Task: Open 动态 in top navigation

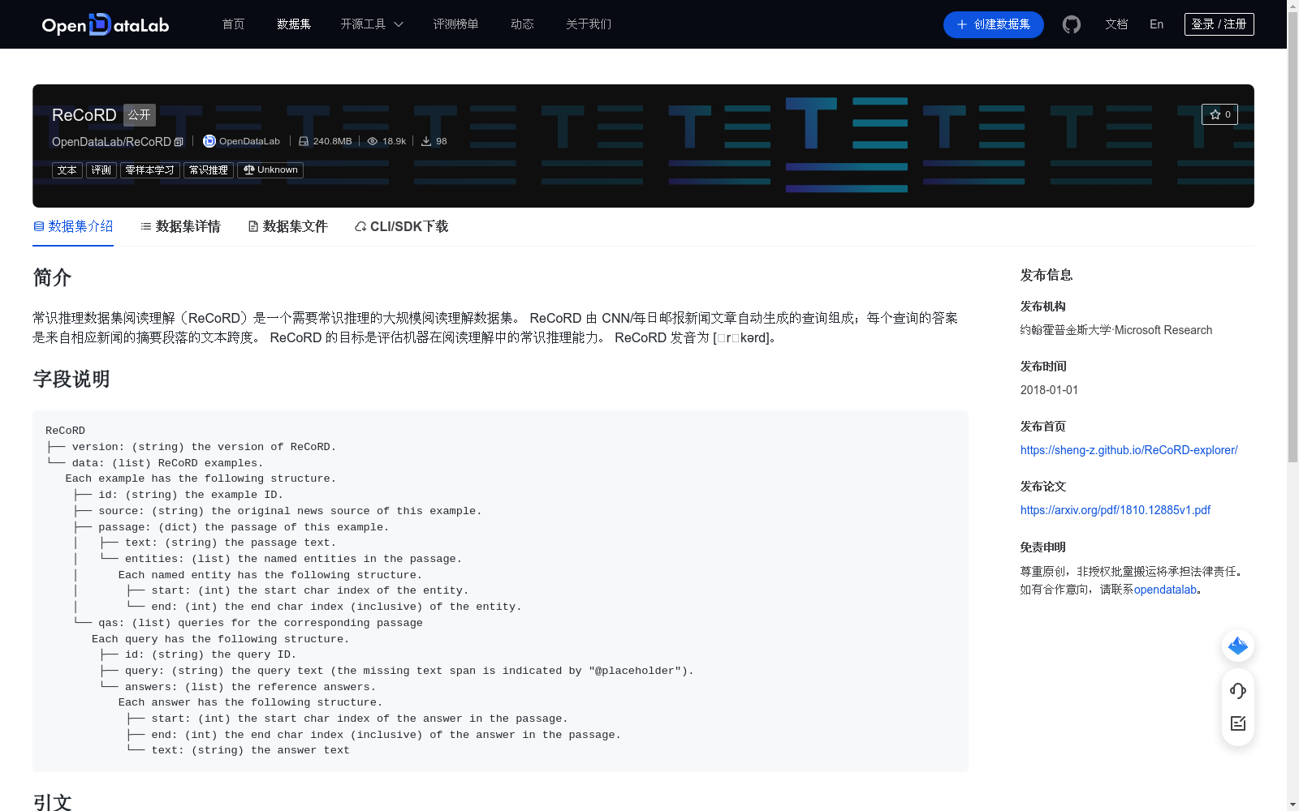Action: 522,24
